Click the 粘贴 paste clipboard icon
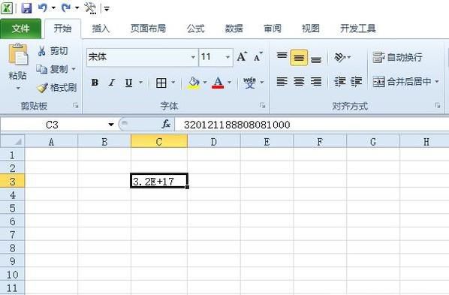 (x=18, y=54)
